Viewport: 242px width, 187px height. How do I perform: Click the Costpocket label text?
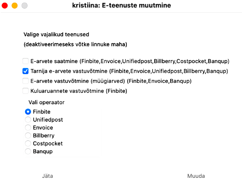48,143
